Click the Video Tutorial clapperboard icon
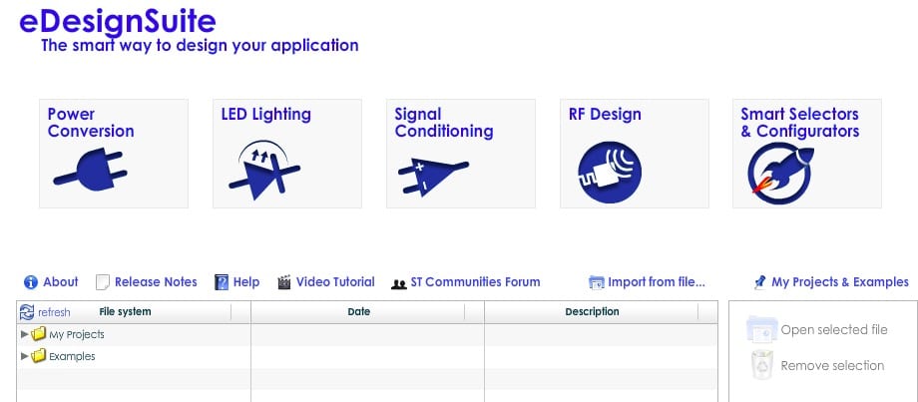This screenshot has height=402, width=918. [x=285, y=282]
